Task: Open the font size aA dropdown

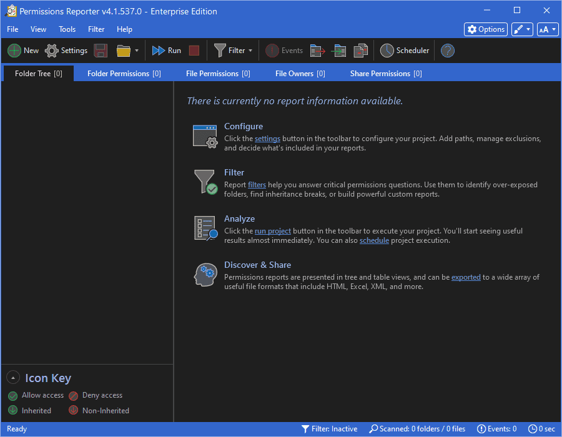Action: (x=548, y=29)
